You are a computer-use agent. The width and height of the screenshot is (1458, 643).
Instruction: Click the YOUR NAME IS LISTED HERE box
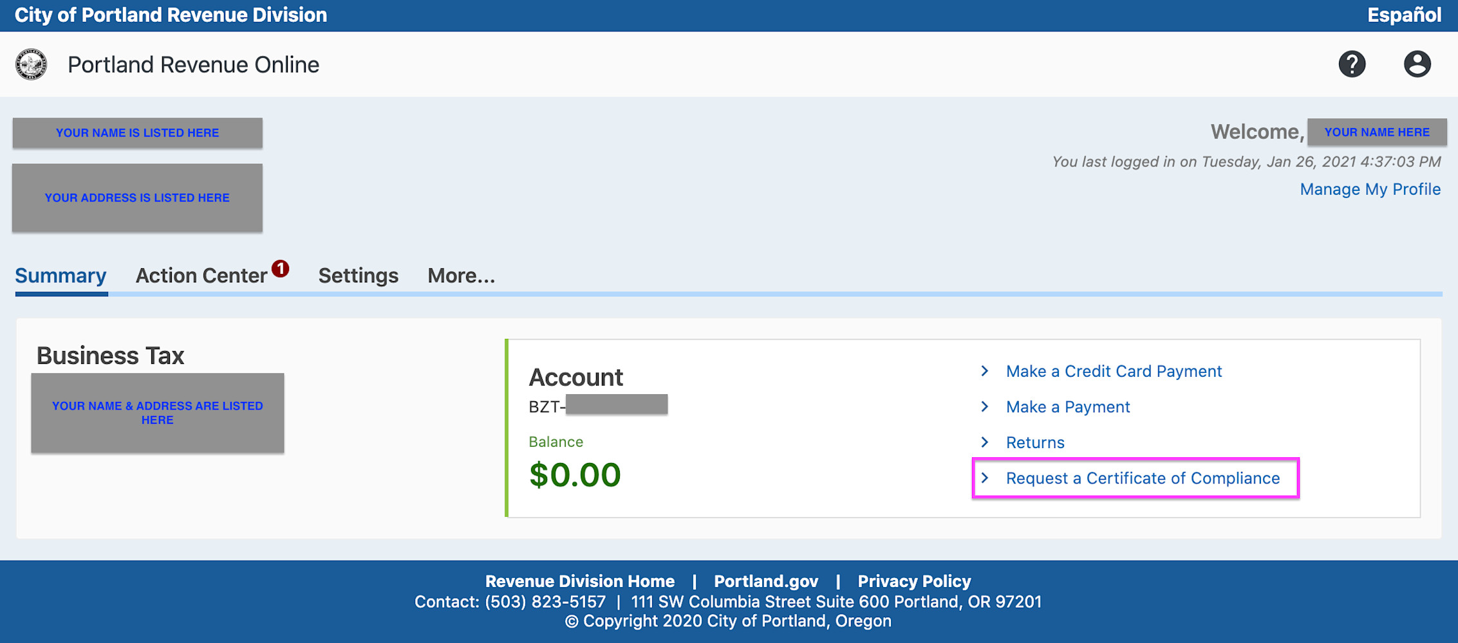(x=137, y=133)
